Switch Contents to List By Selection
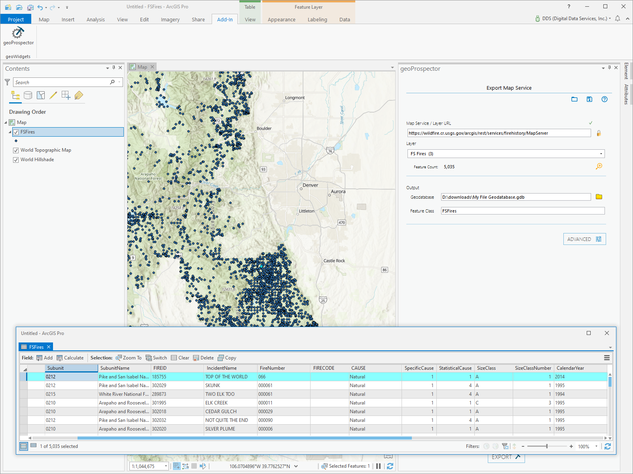This screenshot has height=474, width=633. click(x=41, y=95)
